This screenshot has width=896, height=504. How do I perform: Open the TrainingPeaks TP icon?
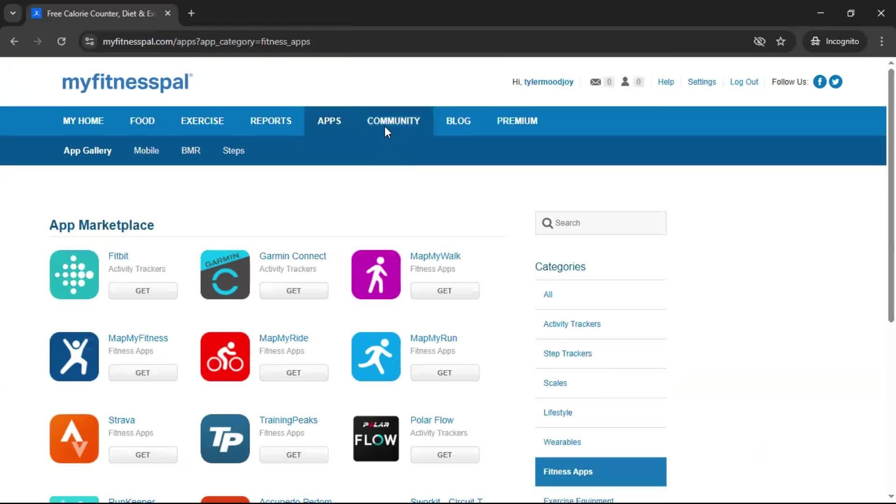225,439
